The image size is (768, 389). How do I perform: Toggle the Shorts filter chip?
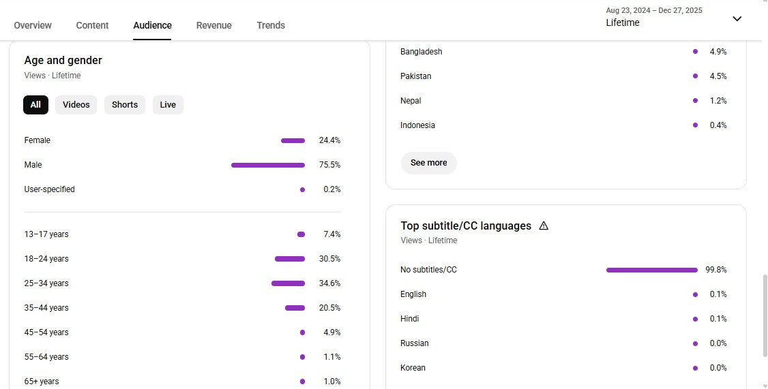click(x=125, y=105)
